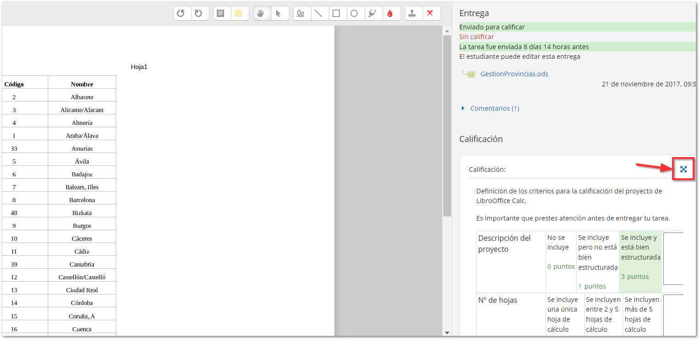
Task: Open the GestionProvincias.ods file link
Action: pos(514,74)
